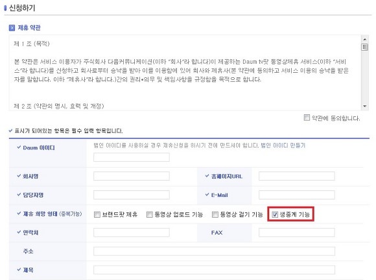
Task: Click the FAX number field
Action: [x=297, y=233]
